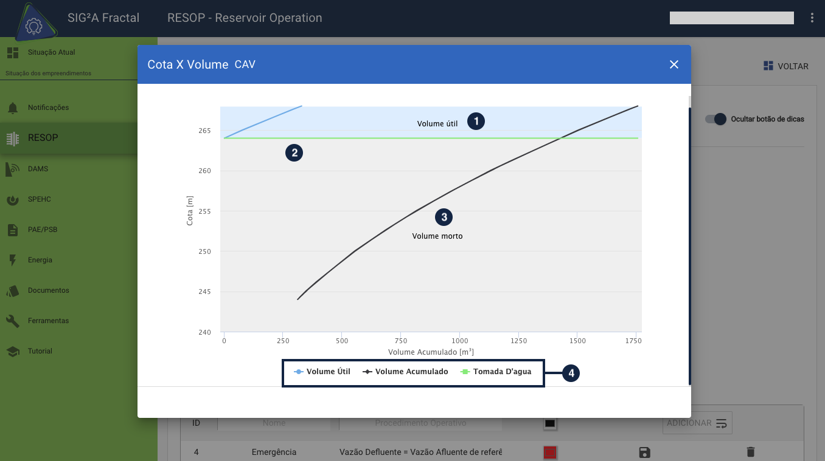The height and width of the screenshot is (461, 825).
Task: Click the save icon in Emergência row
Action: pyautogui.click(x=644, y=452)
